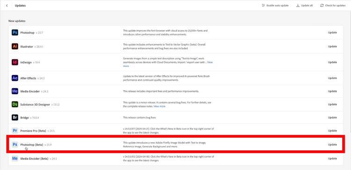Screen dimensions: 351x170
Task: Click the Check for updates refresh icon
Action: pyautogui.click(x=322, y=5)
